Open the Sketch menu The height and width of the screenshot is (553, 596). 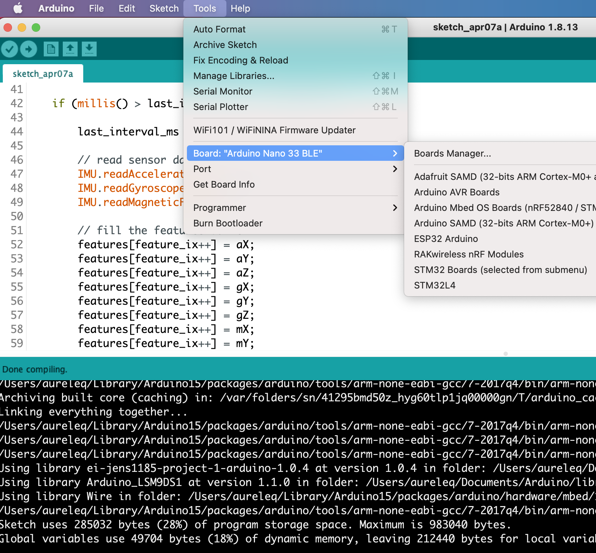coord(164,8)
